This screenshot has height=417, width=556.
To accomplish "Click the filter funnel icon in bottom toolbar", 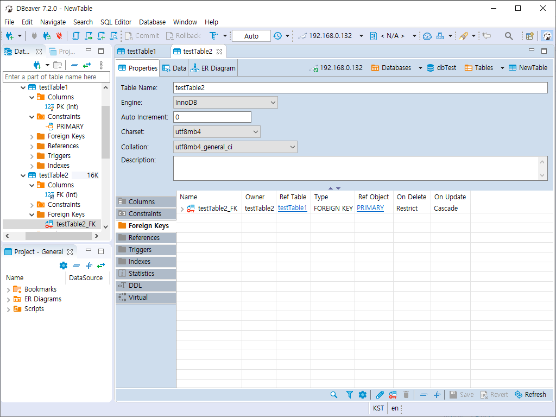I will pos(349,395).
